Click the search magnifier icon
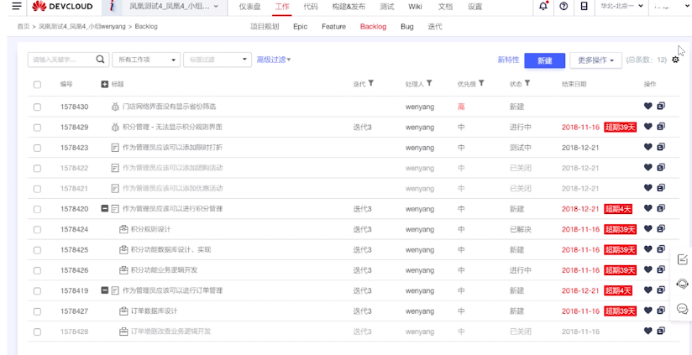This screenshot has height=355, width=692. [100, 59]
